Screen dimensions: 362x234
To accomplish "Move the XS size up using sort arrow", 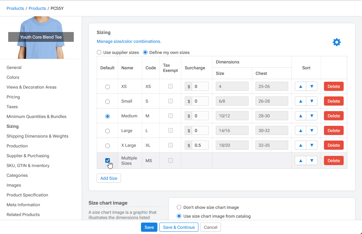I will (301, 86).
